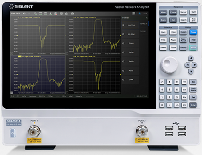Push the Start stimulus key
The height and width of the screenshot is (155, 202).
pos(163,32)
